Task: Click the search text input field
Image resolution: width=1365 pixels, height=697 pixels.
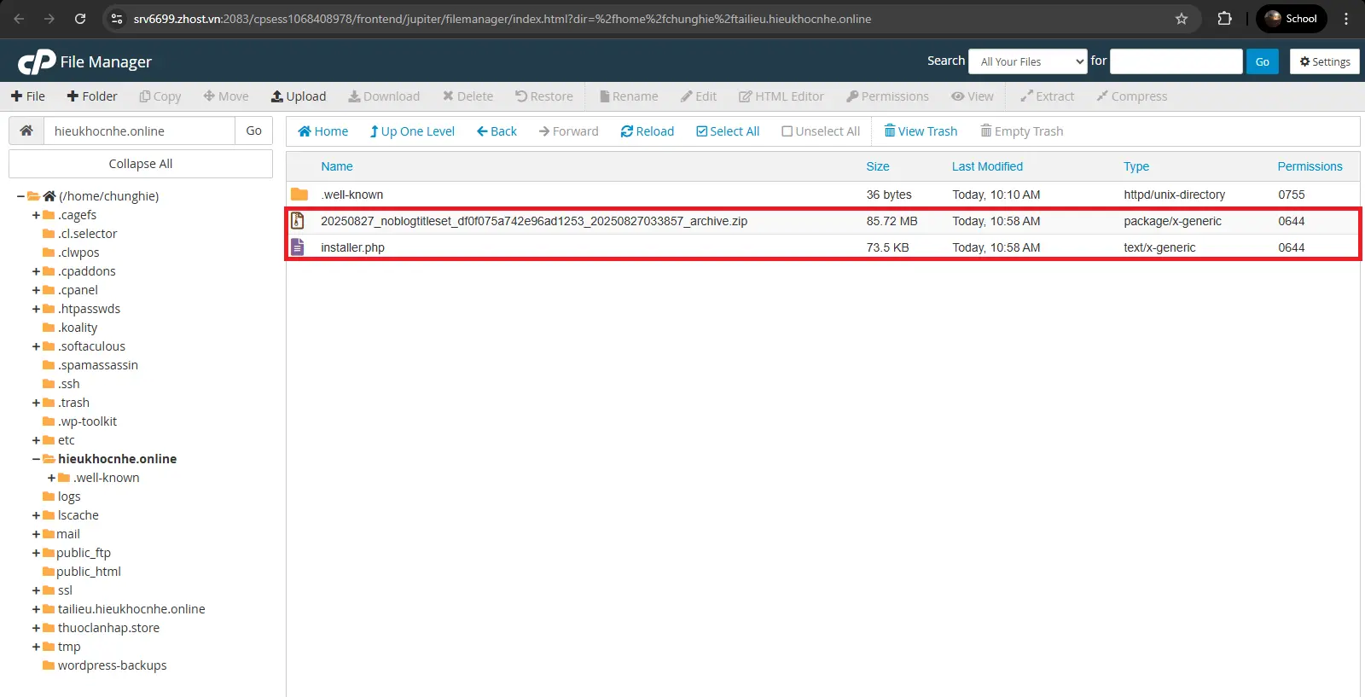Action: [1176, 61]
